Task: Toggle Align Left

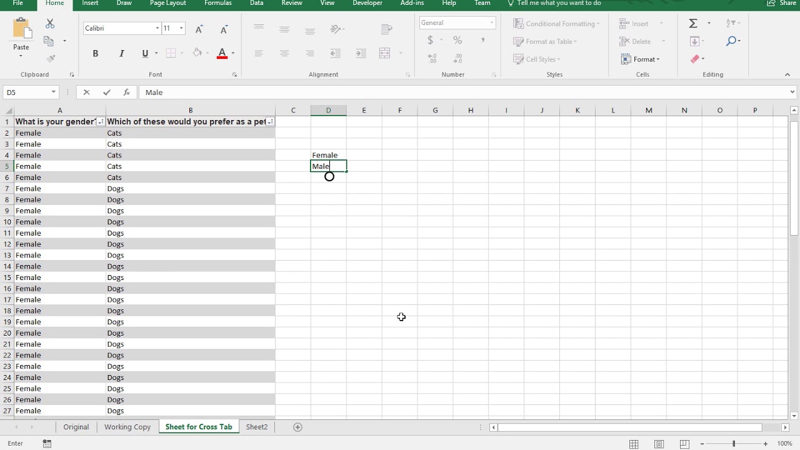Action: coord(259,54)
